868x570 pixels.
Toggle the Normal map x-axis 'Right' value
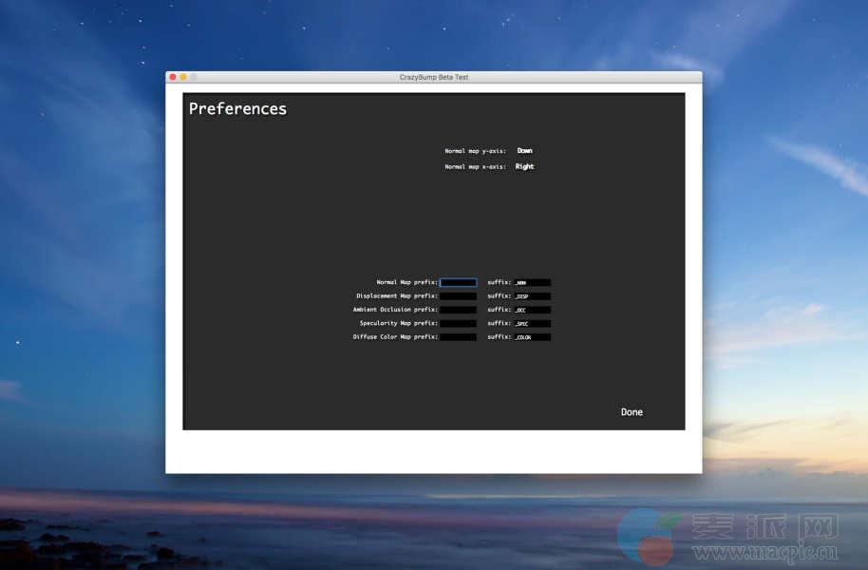(x=524, y=167)
